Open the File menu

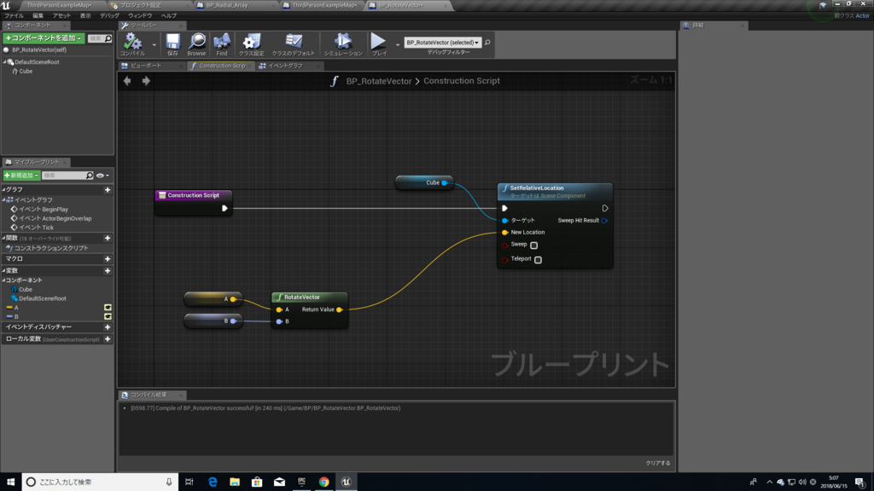(x=14, y=15)
